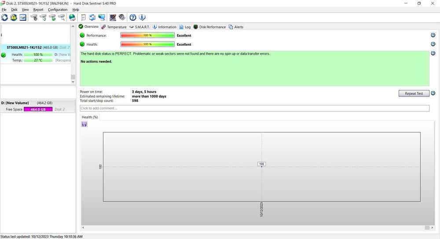Screen dimensions: 440x239
Task: Switch to the Temperature tab
Action: point(114,27)
